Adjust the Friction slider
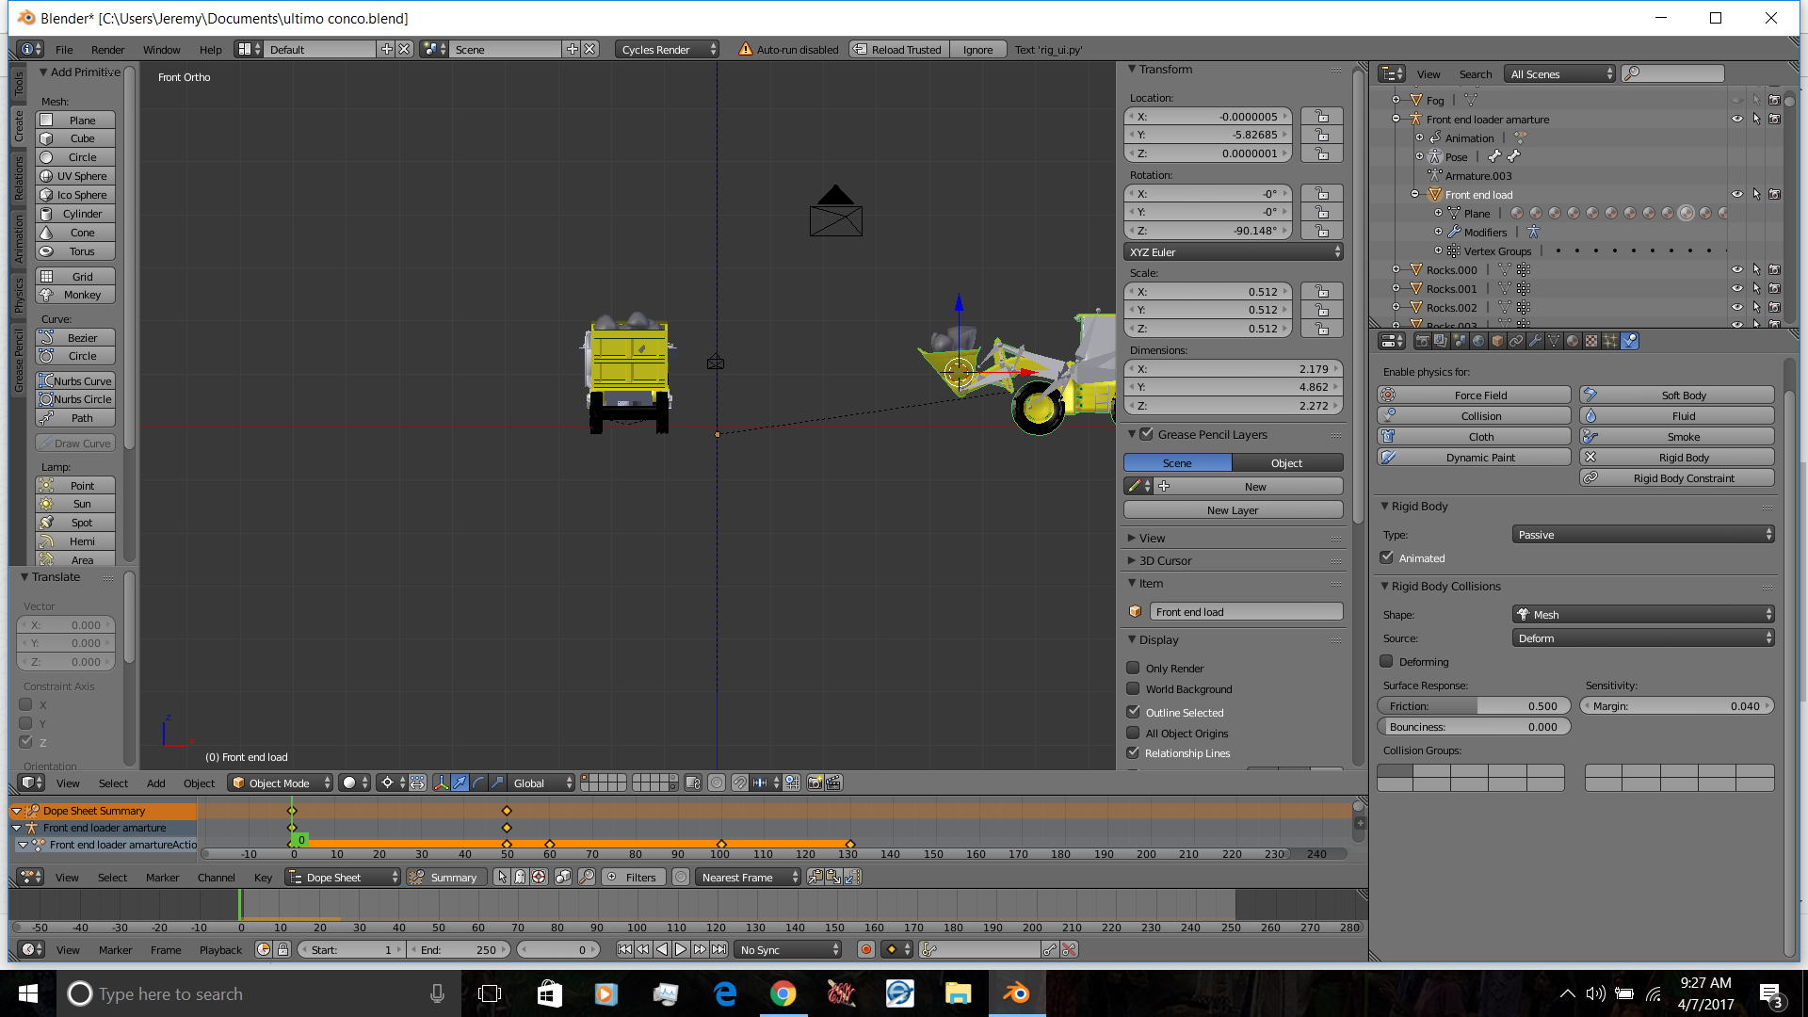Image resolution: width=1808 pixels, height=1017 pixels. [1474, 706]
